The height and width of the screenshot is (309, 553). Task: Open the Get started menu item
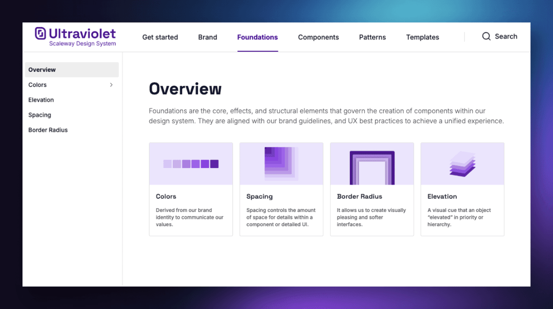pyautogui.click(x=160, y=37)
